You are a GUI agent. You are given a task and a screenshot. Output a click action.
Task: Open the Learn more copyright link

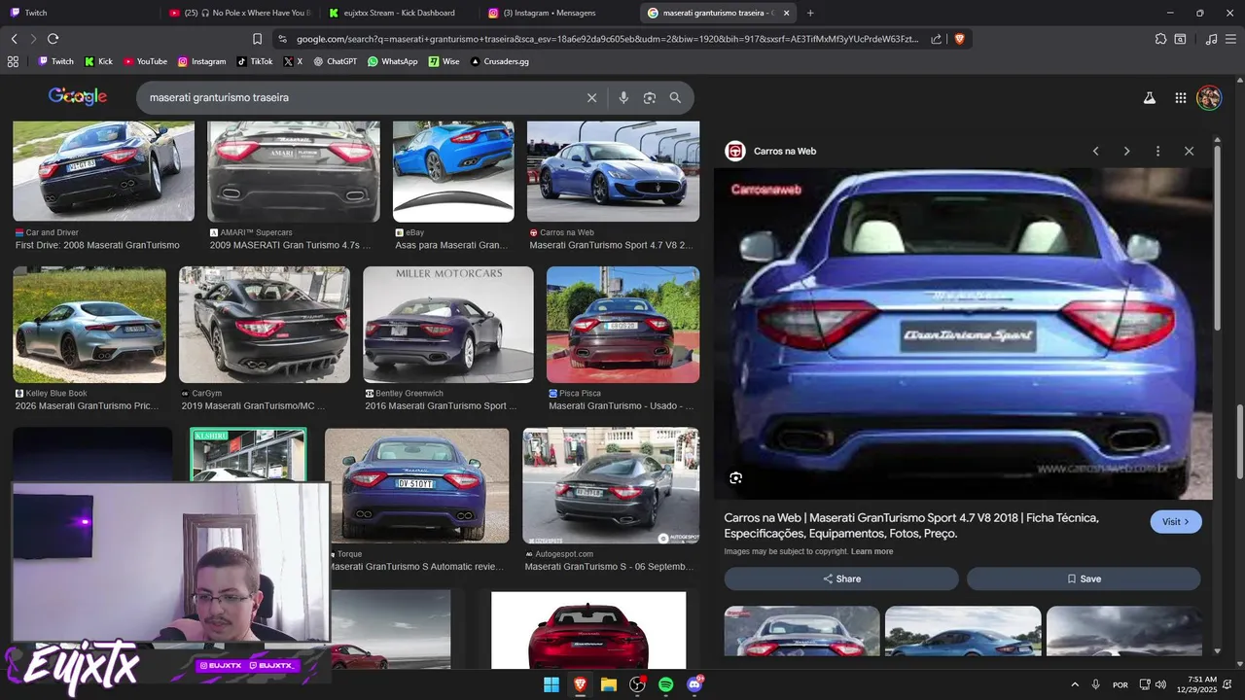tap(871, 551)
